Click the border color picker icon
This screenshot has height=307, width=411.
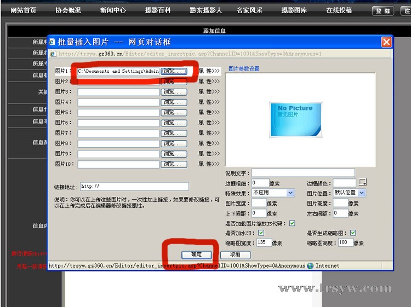tap(362, 182)
